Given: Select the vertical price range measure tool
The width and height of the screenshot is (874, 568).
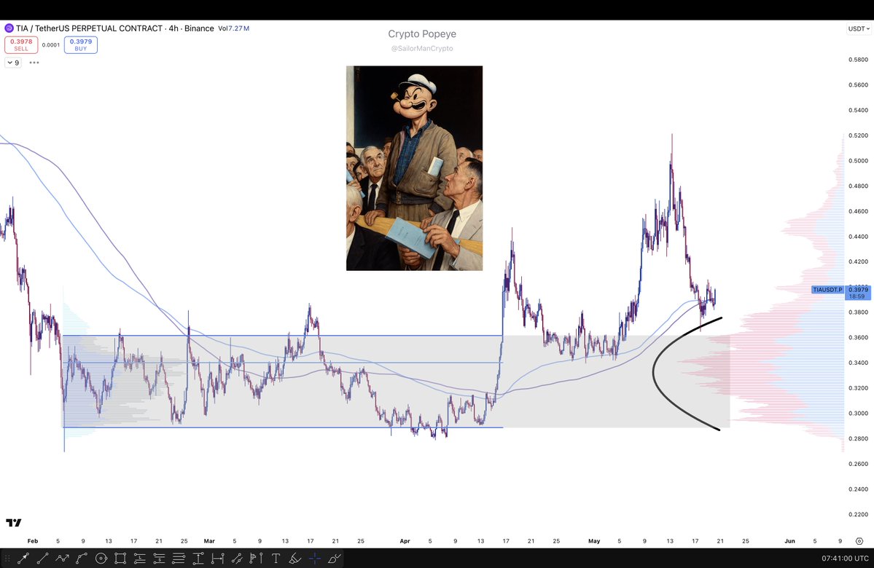Looking at the screenshot, I should click(198, 559).
